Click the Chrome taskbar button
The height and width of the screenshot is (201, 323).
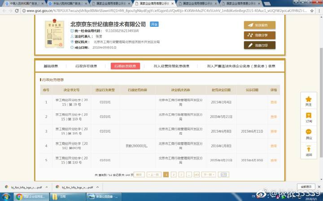[31, 197]
